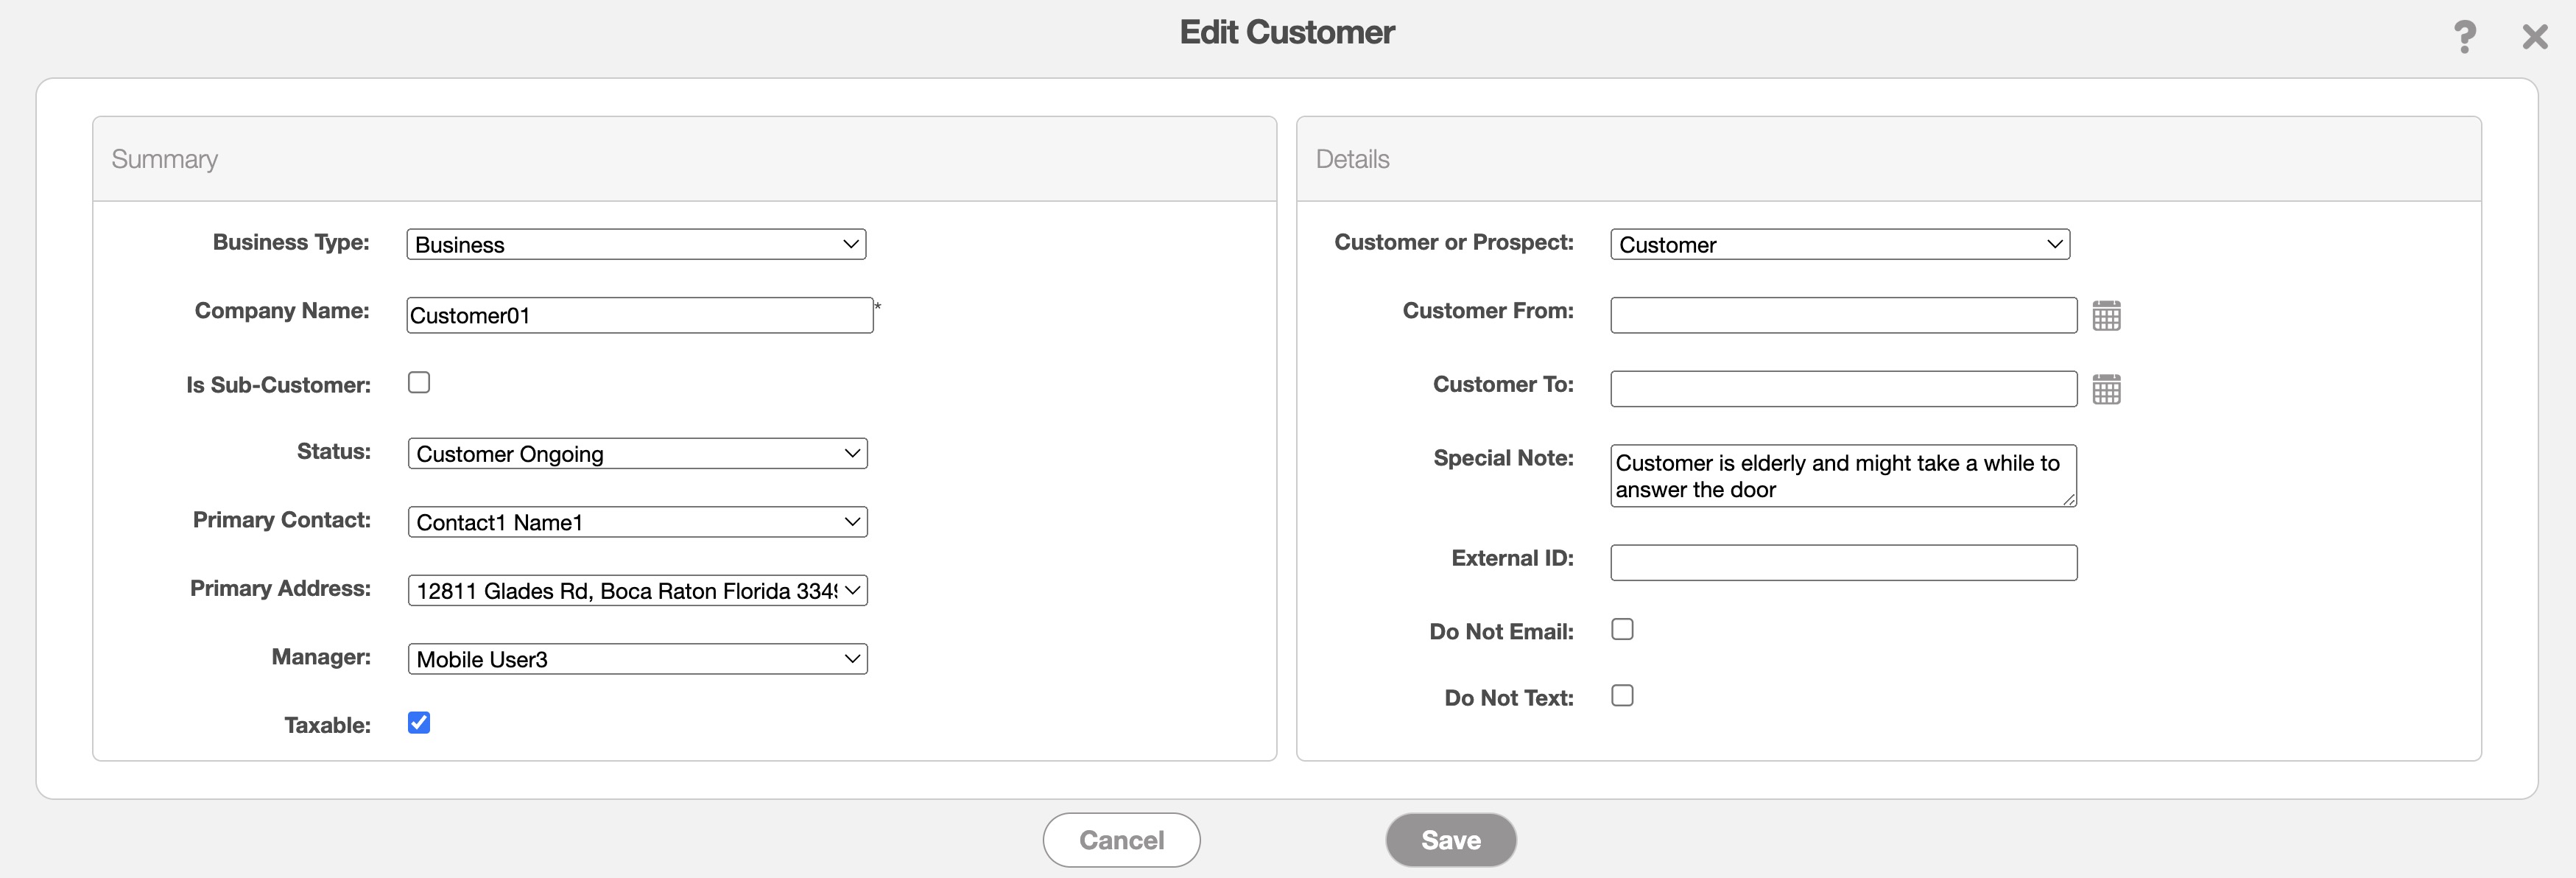
Task: Open the Primary Contact dropdown
Action: tap(637, 522)
